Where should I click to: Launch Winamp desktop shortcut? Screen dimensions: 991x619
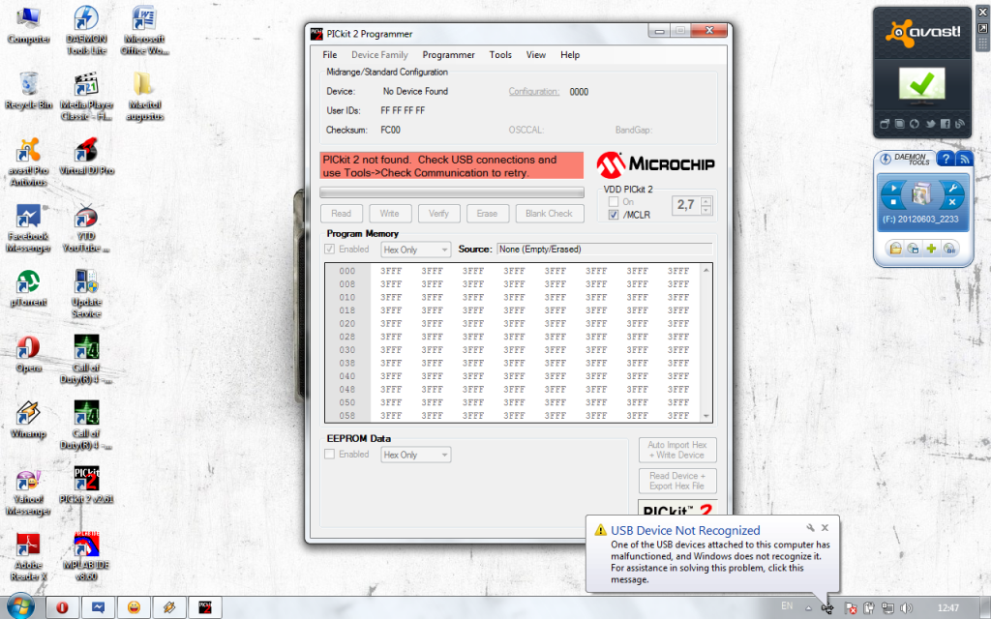click(x=28, y=420)
